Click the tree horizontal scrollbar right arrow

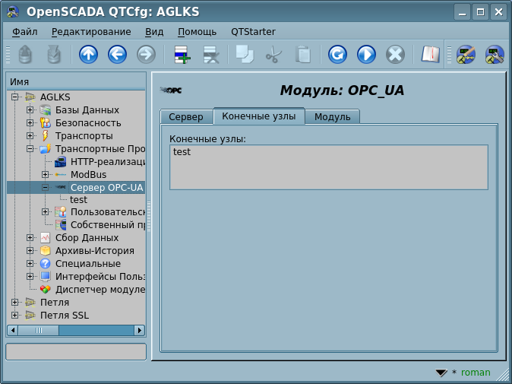click(140, 331)
